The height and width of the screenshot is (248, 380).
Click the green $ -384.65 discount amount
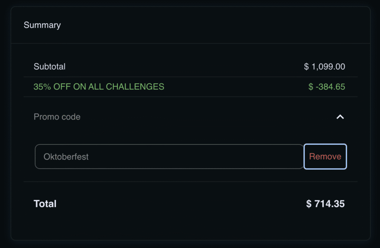pyautogui.click(x=327, y=87)
